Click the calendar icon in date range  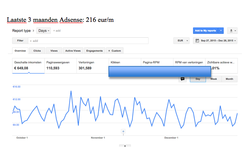[x=197, y=41]
